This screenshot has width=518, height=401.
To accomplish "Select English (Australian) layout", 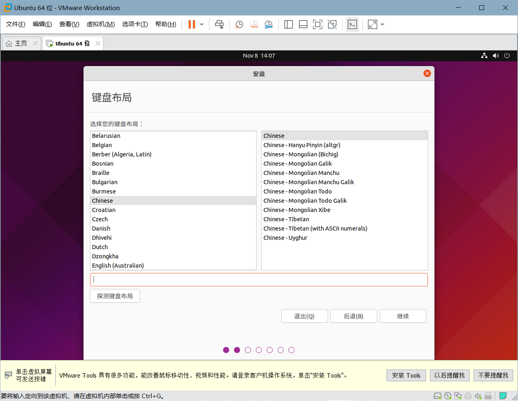I will coord(173,266).
